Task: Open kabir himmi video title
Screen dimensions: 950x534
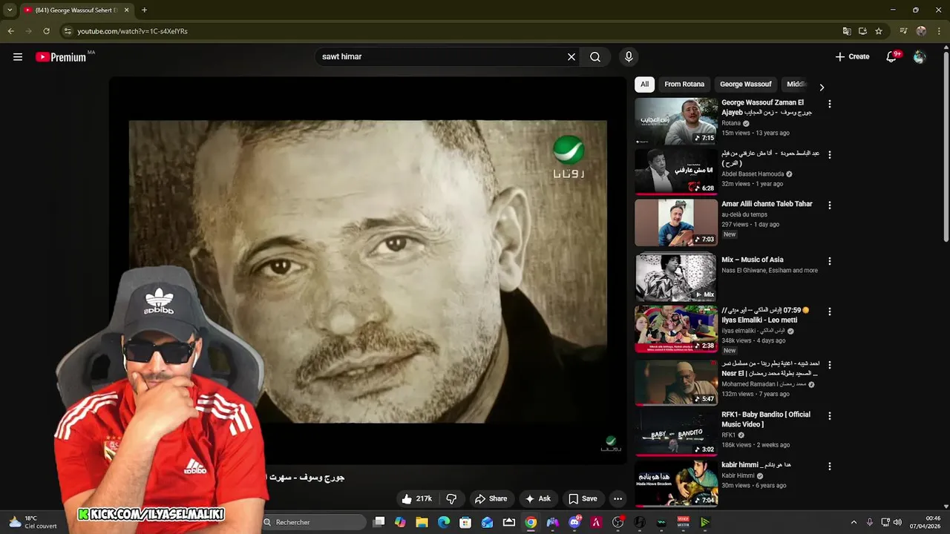Action: click(756, 465)
